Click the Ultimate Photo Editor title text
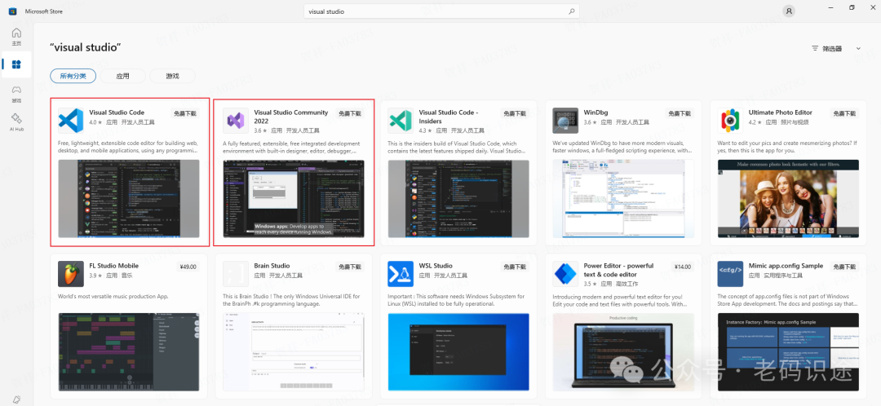Screen dimensions: 881x406 [781, 113]
